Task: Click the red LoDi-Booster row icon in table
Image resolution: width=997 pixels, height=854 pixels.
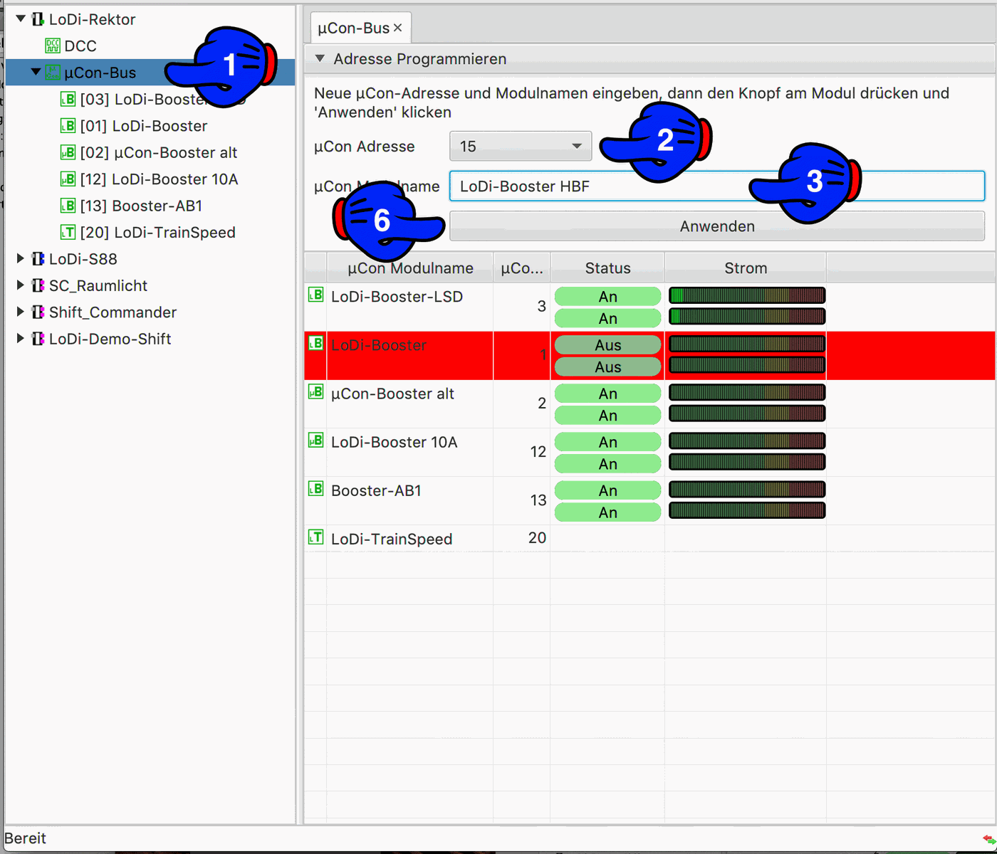Action: click(x=315, y=343)
